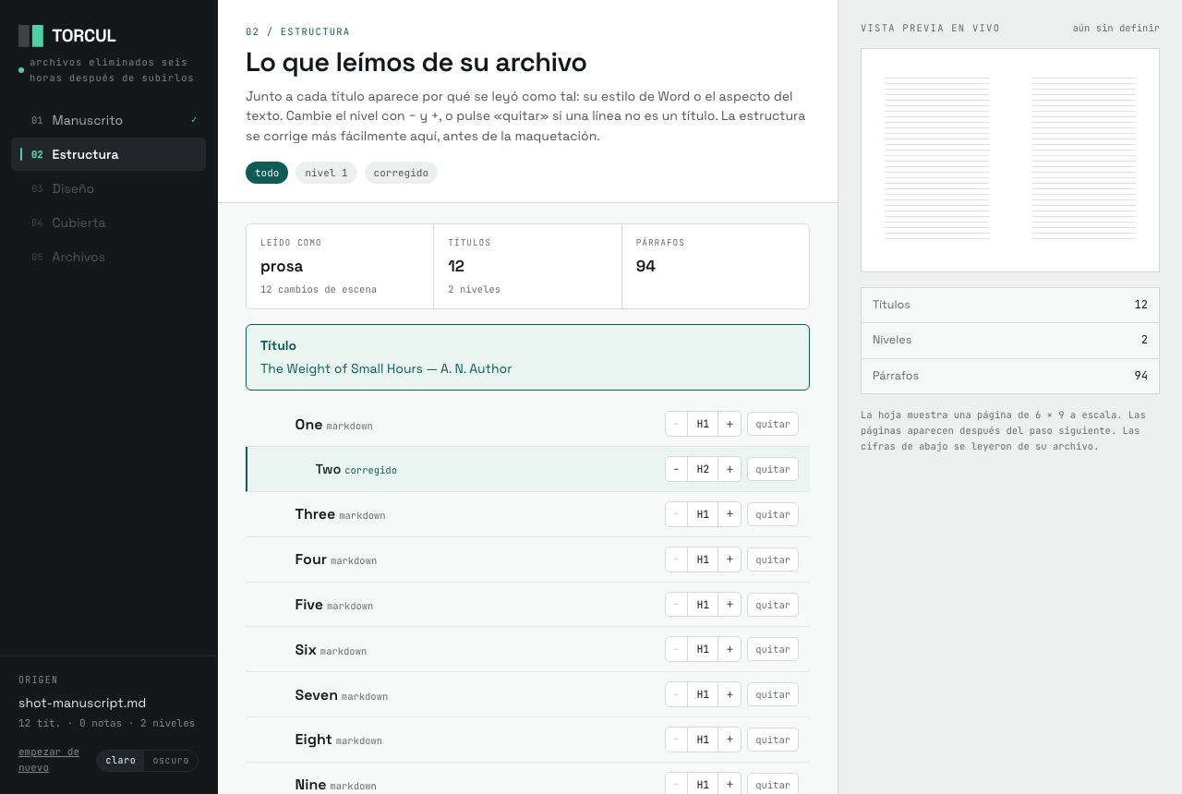Increase level of heading Three

tap(730, 514)
